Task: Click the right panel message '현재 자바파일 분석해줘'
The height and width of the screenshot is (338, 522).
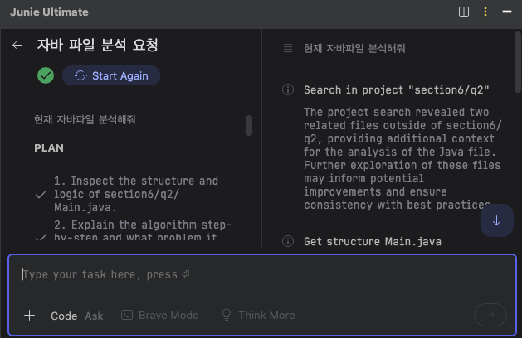Action: point(354,48)
